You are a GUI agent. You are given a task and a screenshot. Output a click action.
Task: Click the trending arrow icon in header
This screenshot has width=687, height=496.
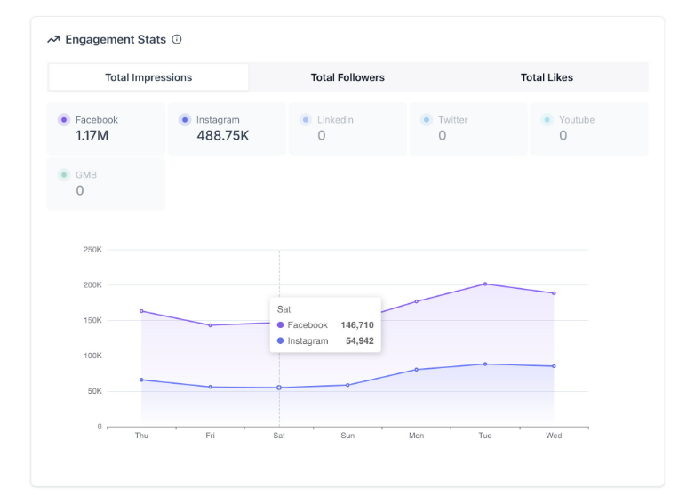pos(53,39)
